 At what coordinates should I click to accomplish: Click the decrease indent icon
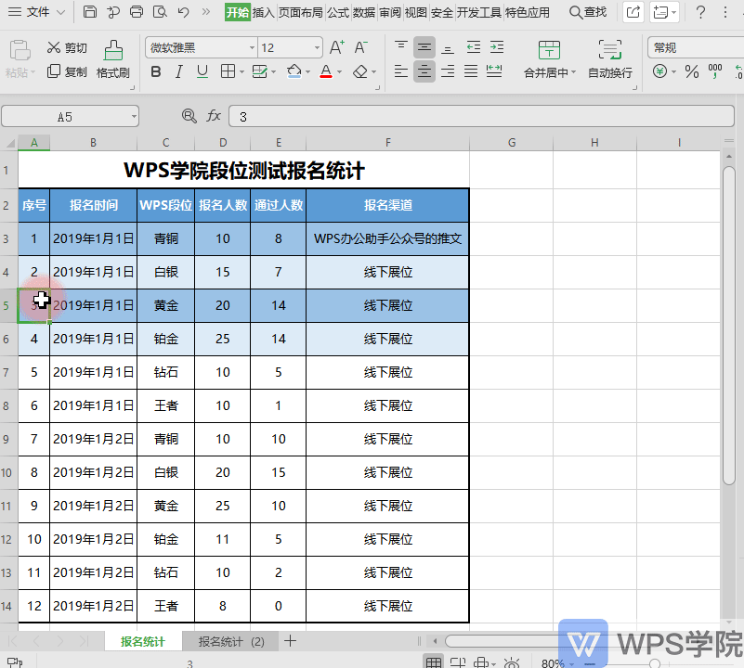tap(473, 47)
